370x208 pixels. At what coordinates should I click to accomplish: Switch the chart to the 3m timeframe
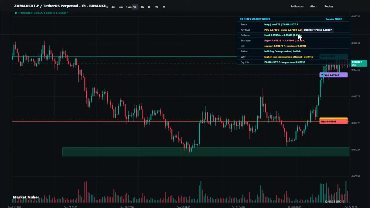pyautogui.click(x=113, y=7)
